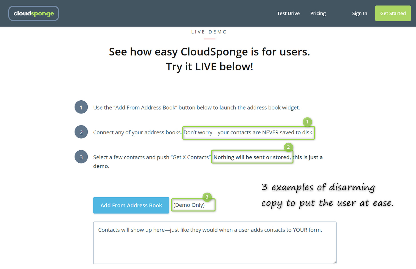Open the cloudsponge logo home link
Image resolution: width=416 pixels, height=269 pixels.
pyautogui.click(x=34, y=13)
